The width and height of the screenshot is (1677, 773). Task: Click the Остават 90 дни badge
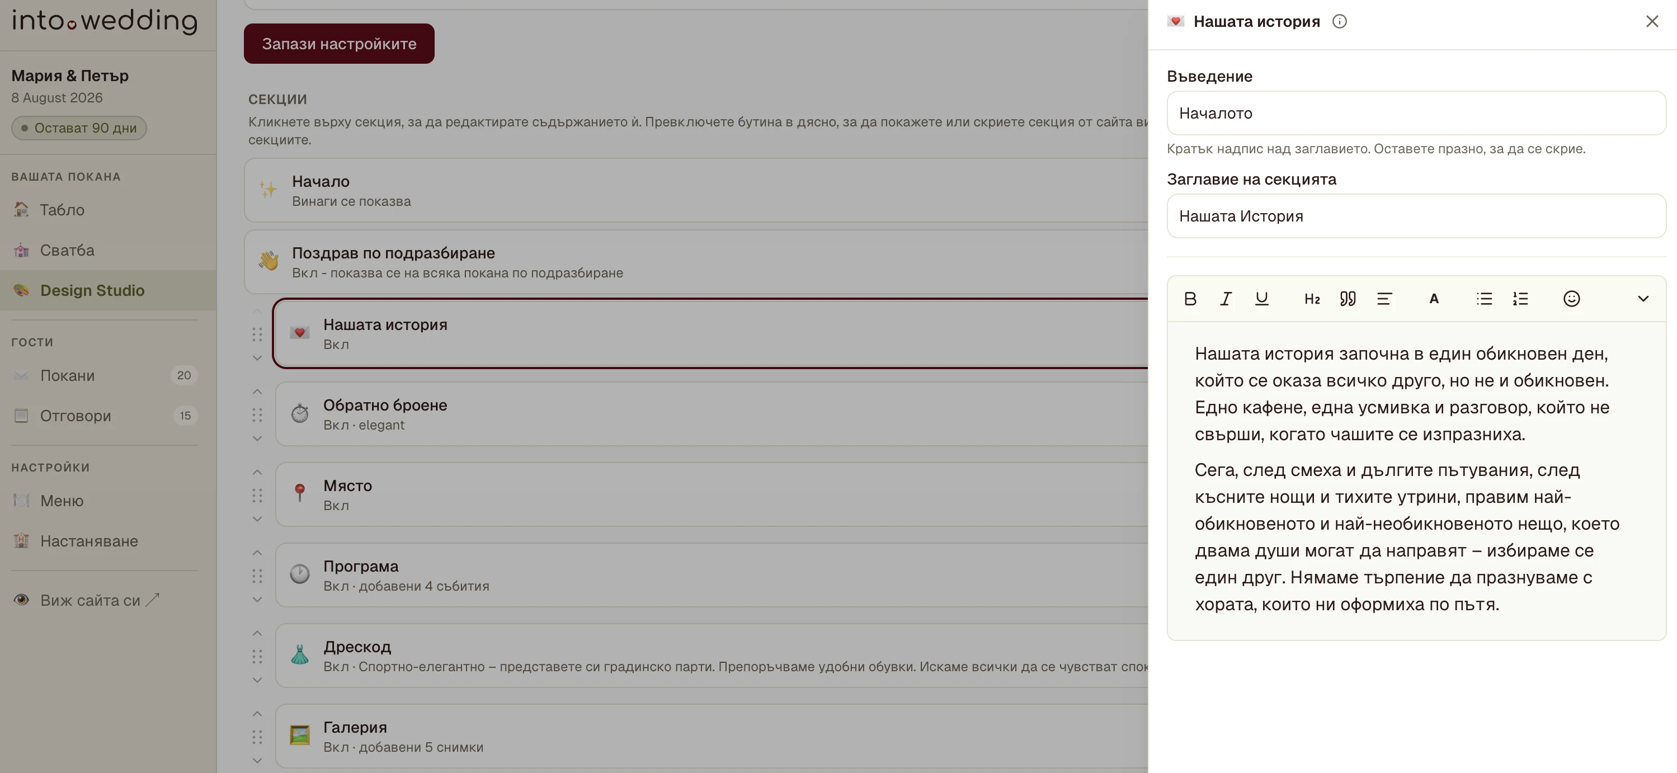tap(79, 128)
